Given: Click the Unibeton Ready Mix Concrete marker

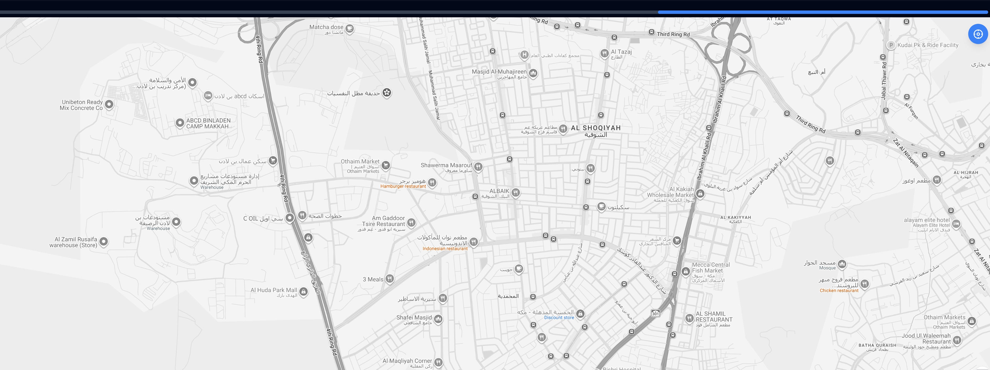Looking at the screenshot, I should 109,104.
